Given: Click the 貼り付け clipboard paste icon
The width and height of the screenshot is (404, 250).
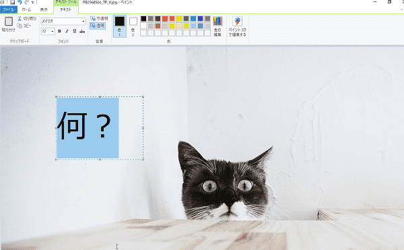Looking at the screenshot, I should pyautogui.click(x=9, y=22).
